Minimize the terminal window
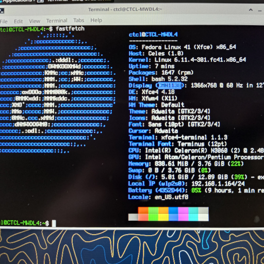The image size is (264, 264). 260,11
